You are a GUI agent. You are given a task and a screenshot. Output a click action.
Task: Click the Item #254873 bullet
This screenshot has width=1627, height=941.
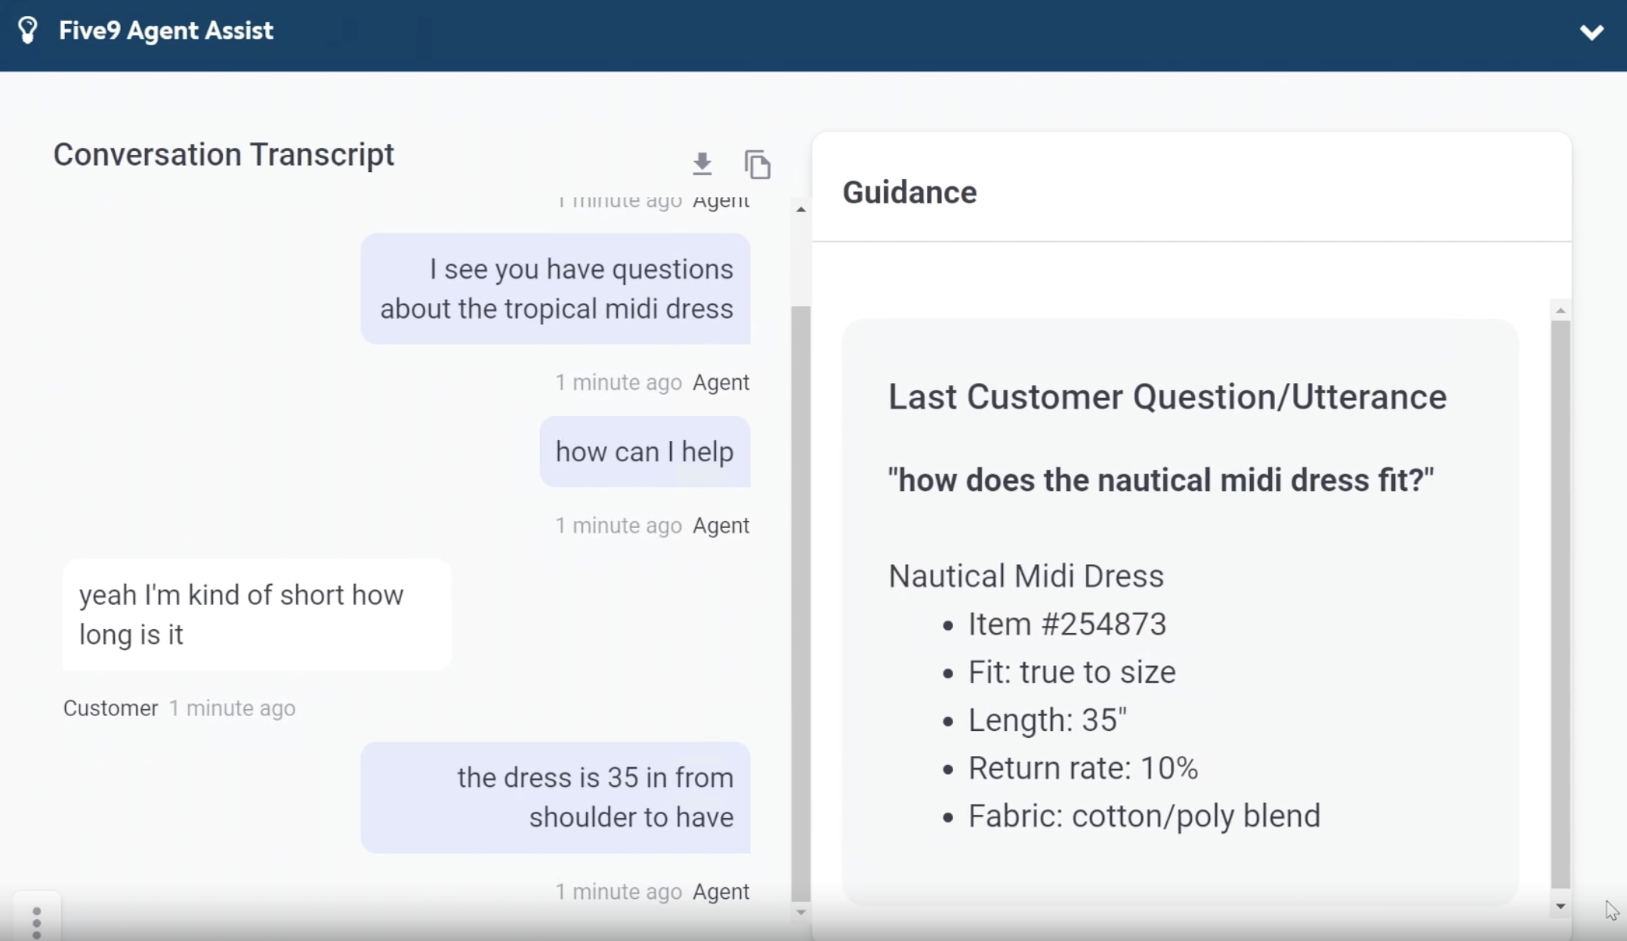click(x=1067, y=624)
